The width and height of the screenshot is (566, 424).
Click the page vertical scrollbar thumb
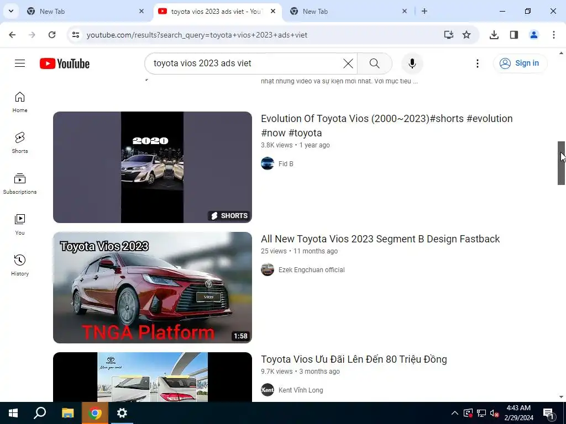click(x=561, y=163)
